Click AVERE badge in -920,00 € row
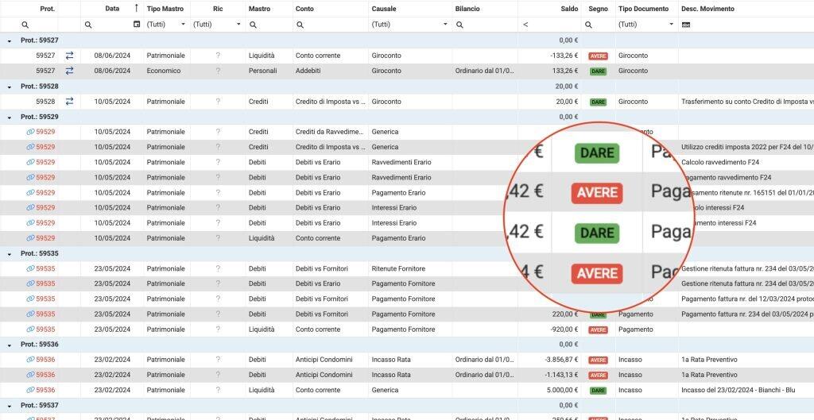 (598, 329)
